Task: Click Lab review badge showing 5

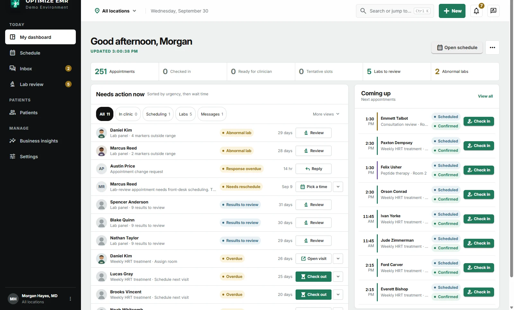Action: (x=68, y=84)
